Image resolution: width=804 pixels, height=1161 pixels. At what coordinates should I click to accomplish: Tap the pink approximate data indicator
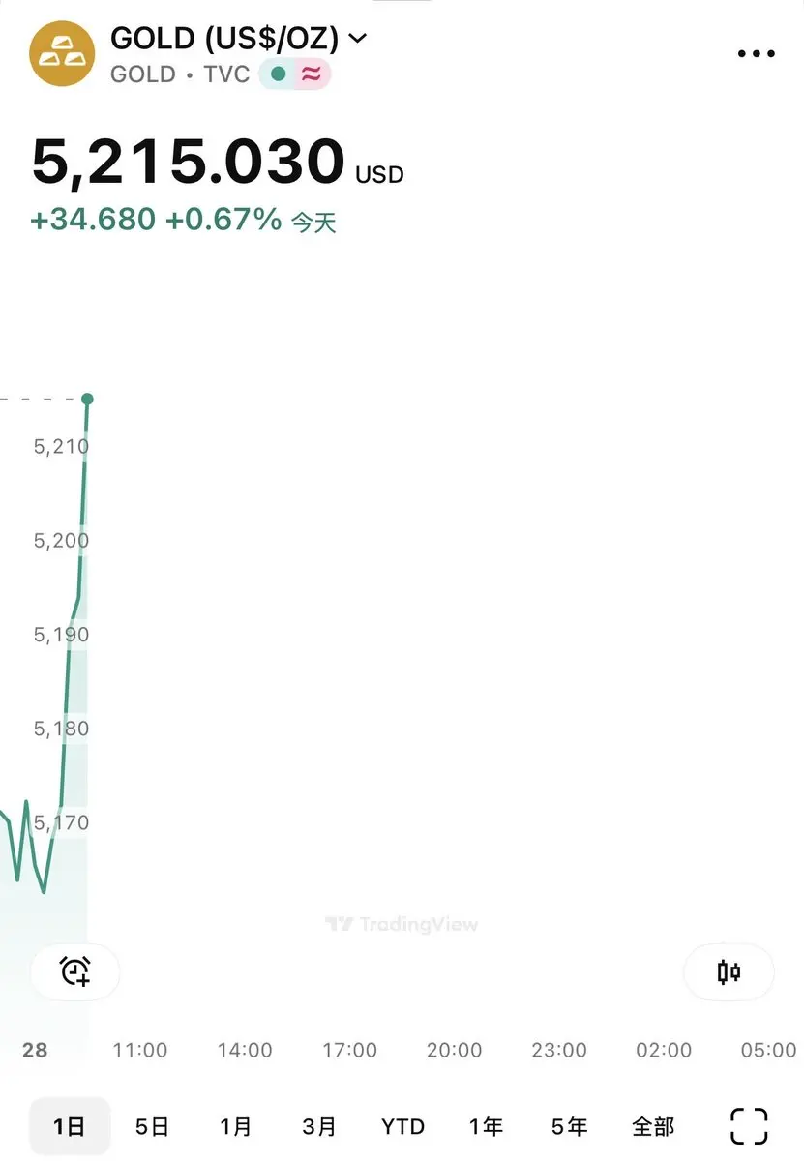pyautogui.click(x=311, y=74)
